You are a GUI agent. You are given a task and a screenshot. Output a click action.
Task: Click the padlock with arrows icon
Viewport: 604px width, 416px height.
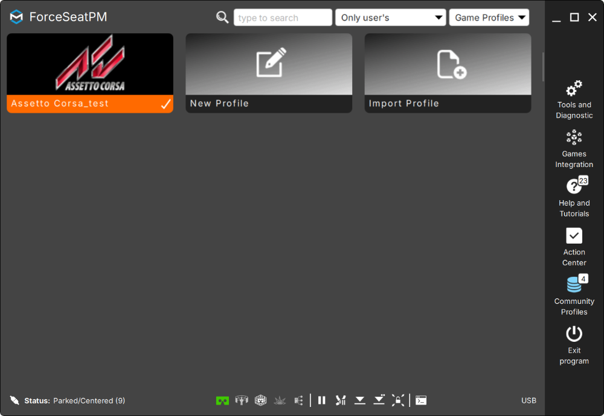[398, 400]
